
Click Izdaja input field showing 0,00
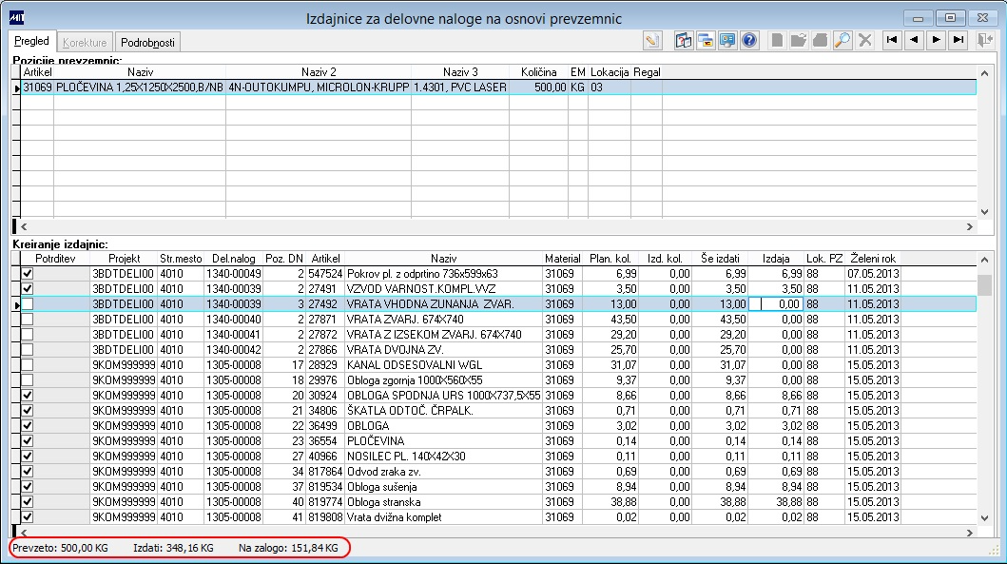(x=776, y=304)
